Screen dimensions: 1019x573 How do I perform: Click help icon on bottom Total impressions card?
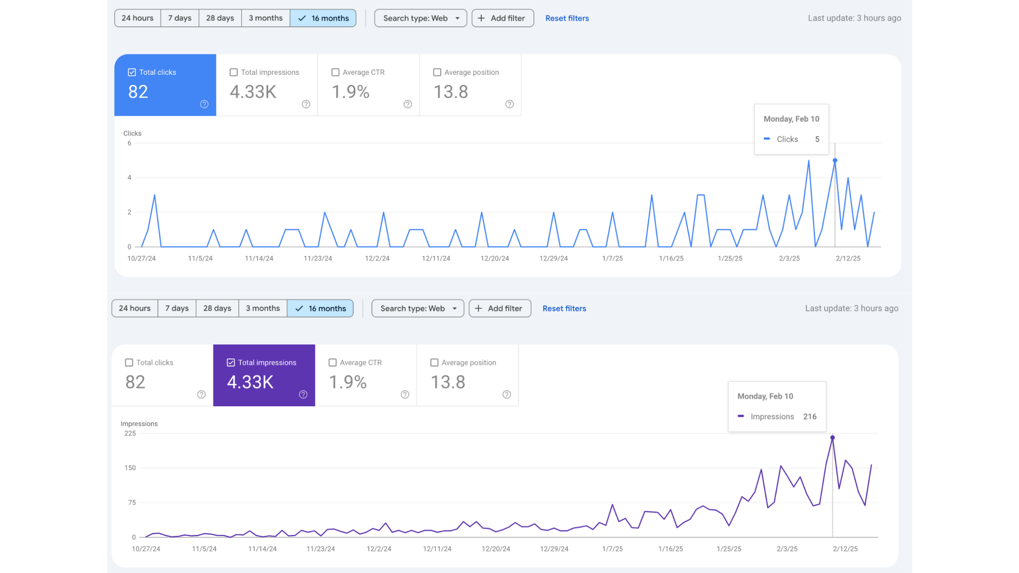click(x=303, y=394)
